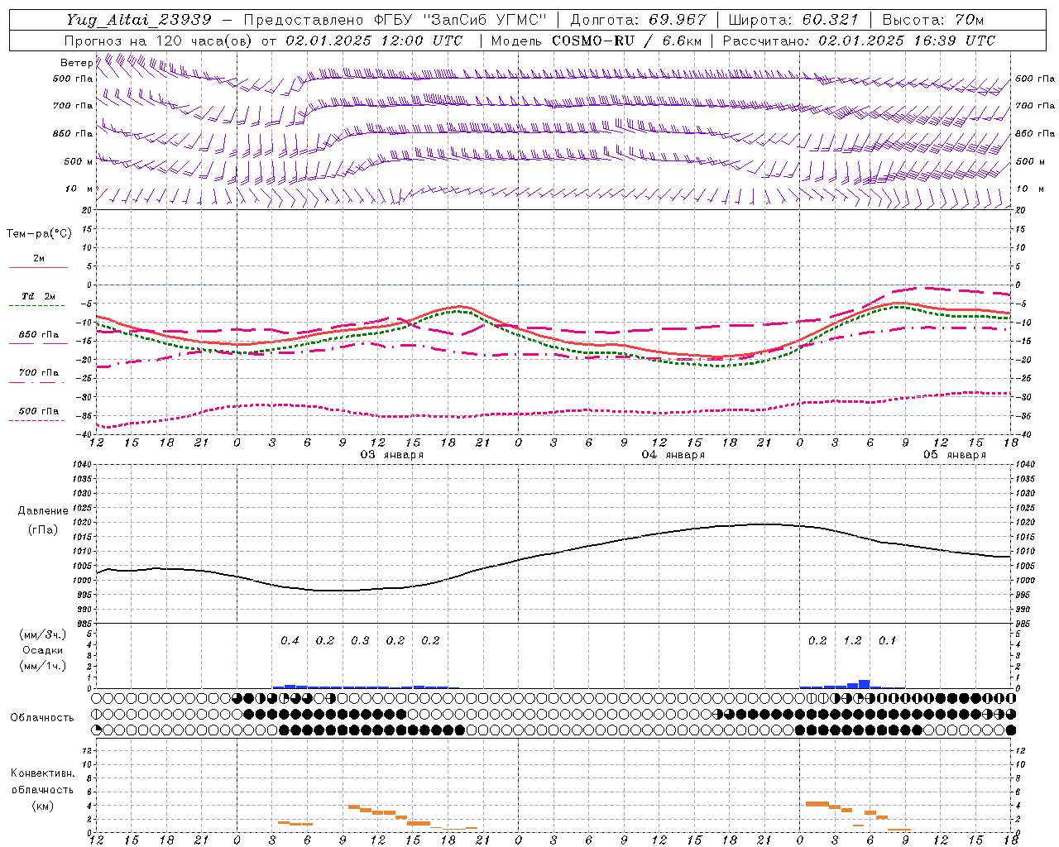The height and width of the screenshot is (847, 1059).
Task: Click the 1040 value atop the left pressure axis
Action: pos(81,465)
